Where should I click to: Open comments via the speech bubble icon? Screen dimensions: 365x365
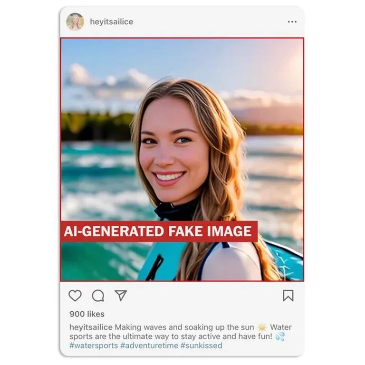[x=98, y=296]
